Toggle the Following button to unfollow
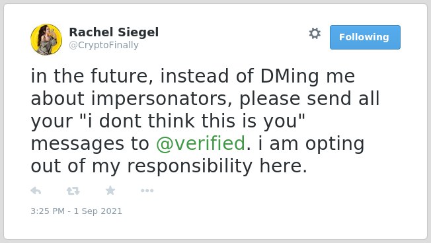Image resolution: width=431 pixels, height=243 pixels. point(365,38)
